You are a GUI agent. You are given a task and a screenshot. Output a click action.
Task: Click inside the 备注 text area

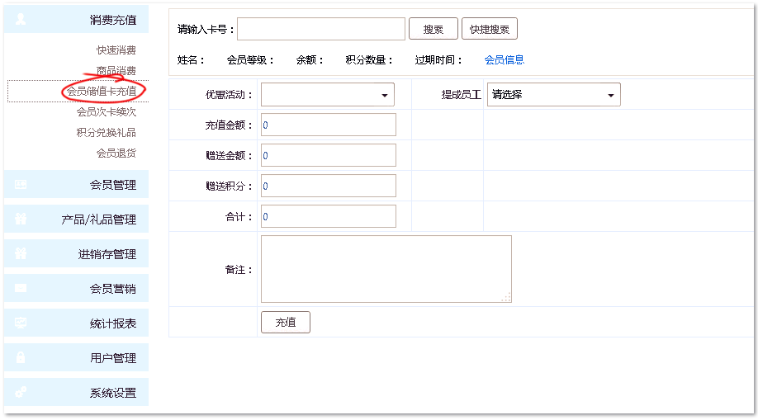coord(386,269)
